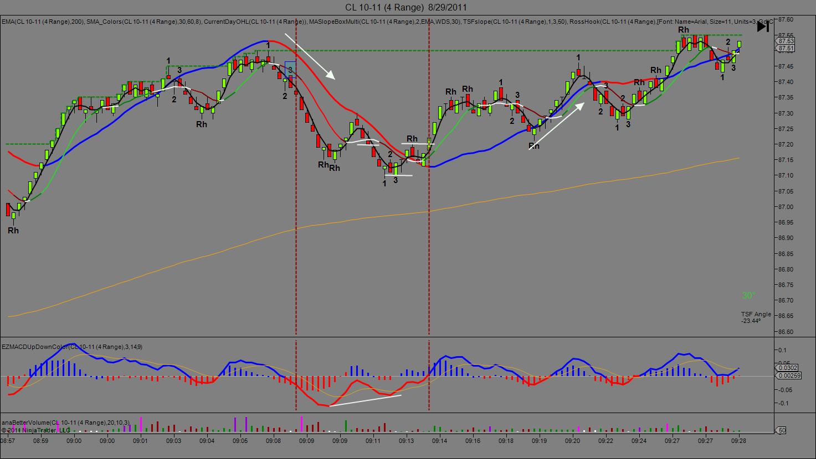
Task: Click the 86.85 price axis label
Action: (786, 254)
